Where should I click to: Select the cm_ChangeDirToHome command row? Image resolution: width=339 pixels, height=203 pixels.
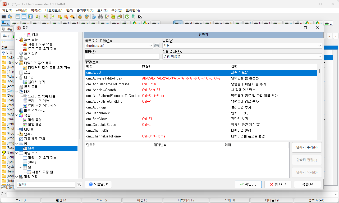click(201, 136)
